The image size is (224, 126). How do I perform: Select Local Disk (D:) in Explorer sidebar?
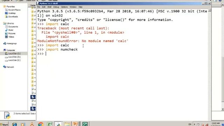(x=14, y=57)
